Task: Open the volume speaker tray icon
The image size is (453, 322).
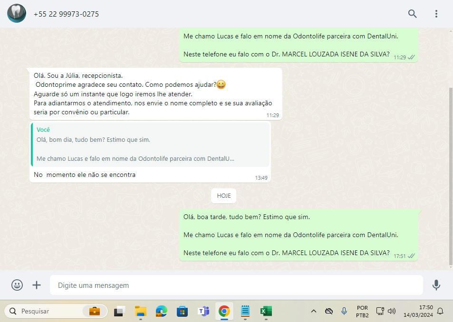Action: pos(392,312)
